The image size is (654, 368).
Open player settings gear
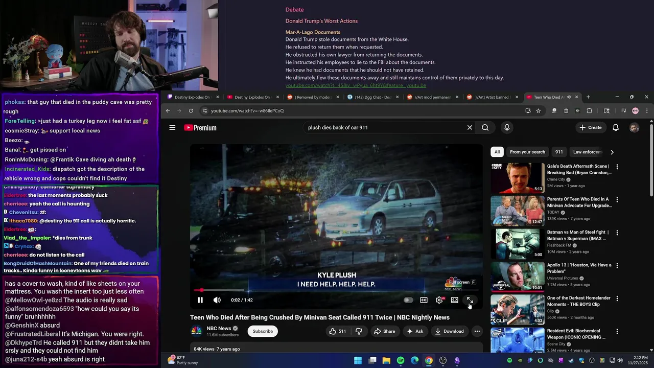click(x=439, y=300)
